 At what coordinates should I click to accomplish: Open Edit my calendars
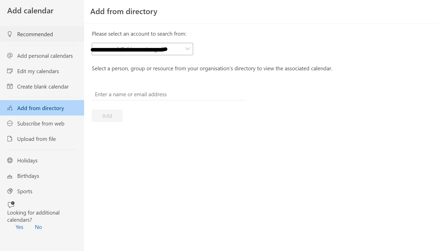pos(38,71)
